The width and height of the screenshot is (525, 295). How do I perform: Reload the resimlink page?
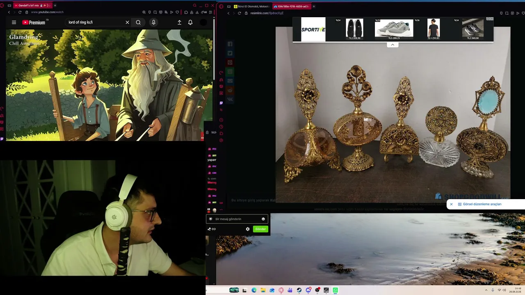(x=240, y=13)
